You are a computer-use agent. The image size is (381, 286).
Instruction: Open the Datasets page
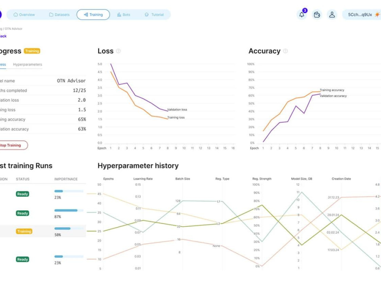coord(59,14)
